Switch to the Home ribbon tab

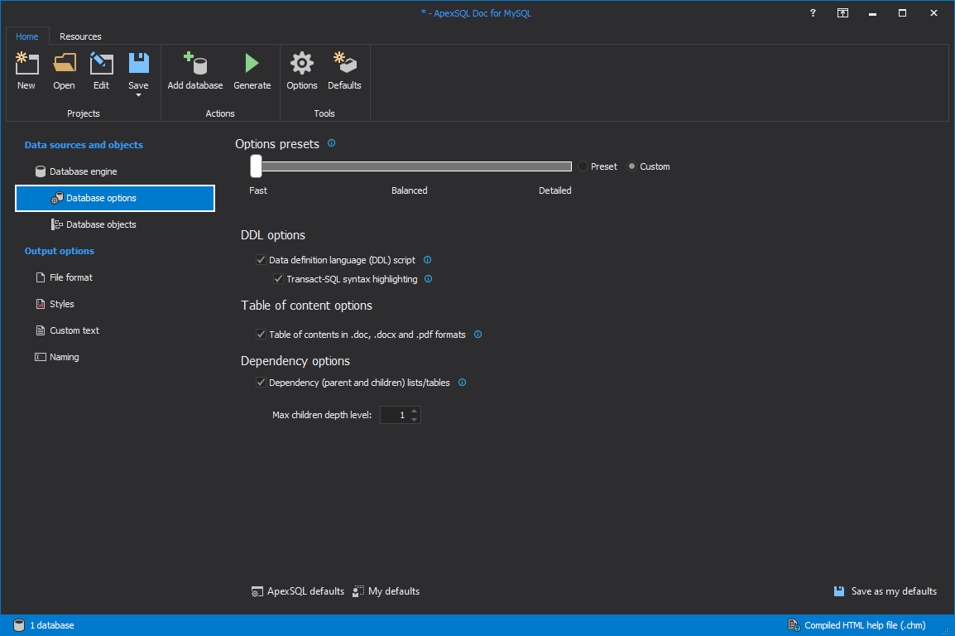coord(26,36)
